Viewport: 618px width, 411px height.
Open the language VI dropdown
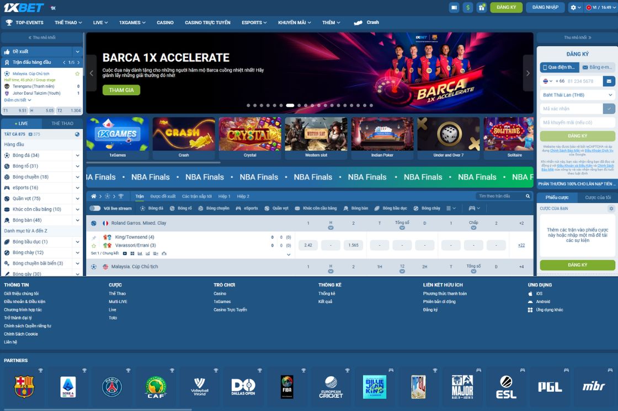click(x=600, y=8)
